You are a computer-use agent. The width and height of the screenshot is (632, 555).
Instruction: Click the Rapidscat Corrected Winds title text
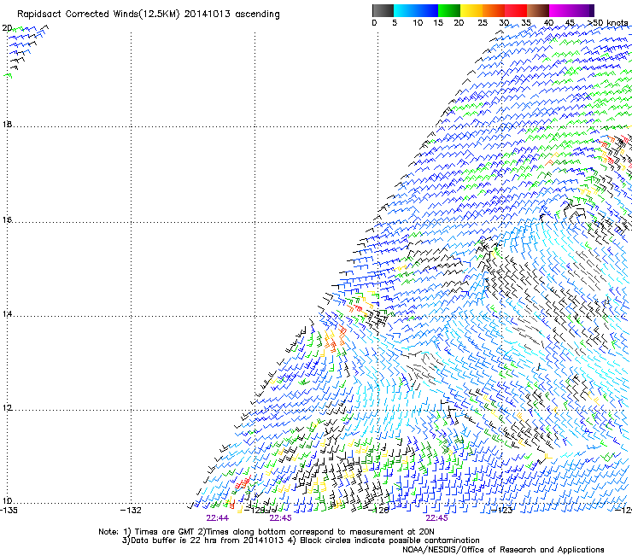(x=149, y=14)
